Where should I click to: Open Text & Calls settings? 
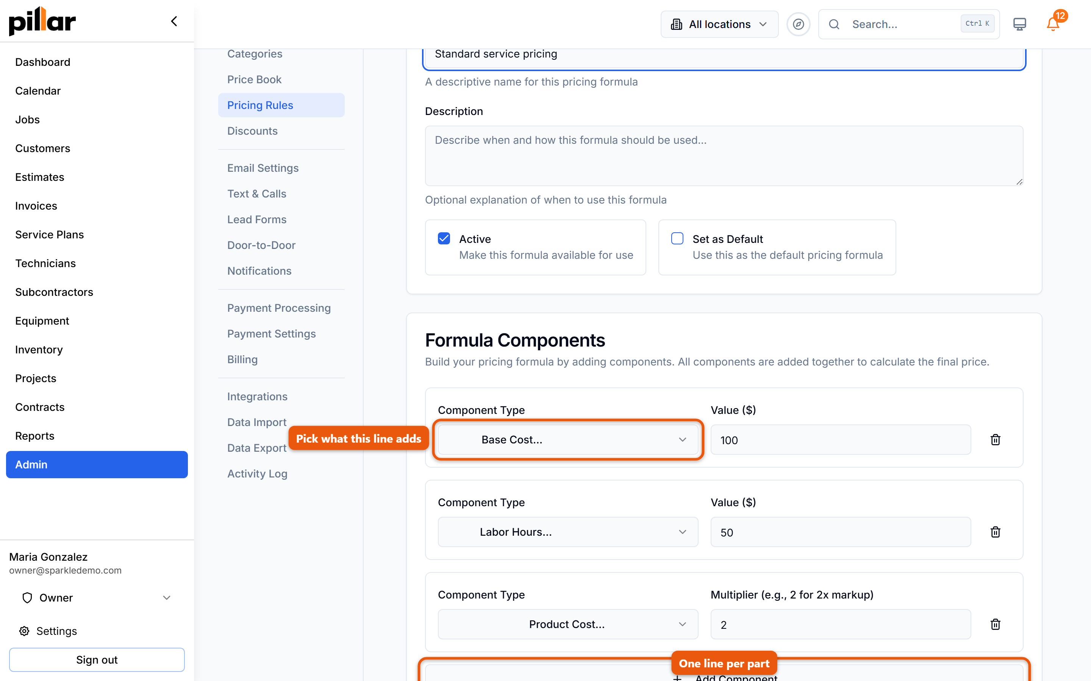(281, 194)
